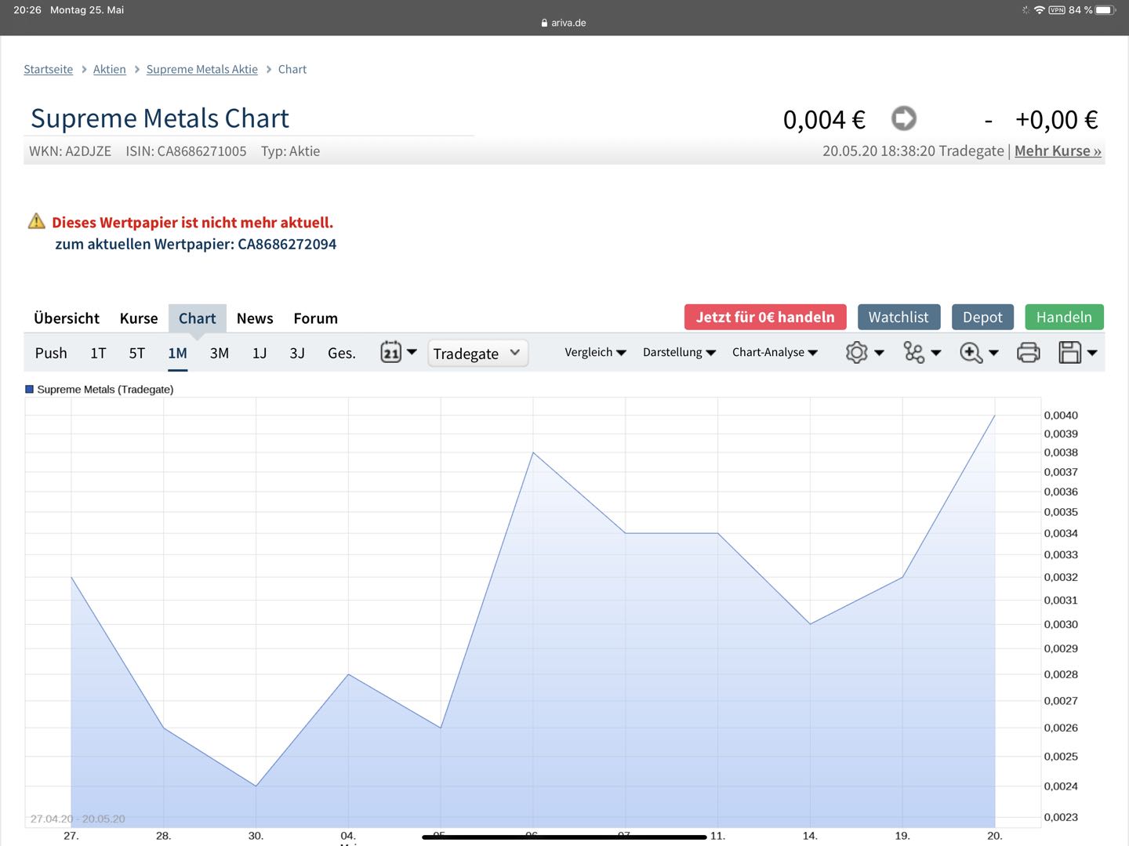The height and width of the screenshot is (846, 1129).
Task: Expand the Vergleich dropdown
Action: [x=595, y=353]
